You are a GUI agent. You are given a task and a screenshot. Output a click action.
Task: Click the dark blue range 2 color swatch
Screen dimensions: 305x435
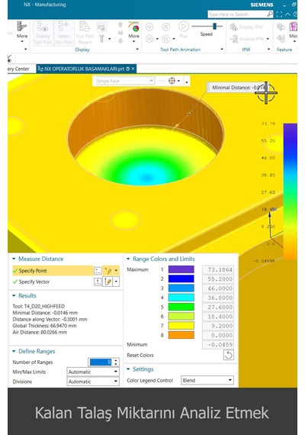181,279
